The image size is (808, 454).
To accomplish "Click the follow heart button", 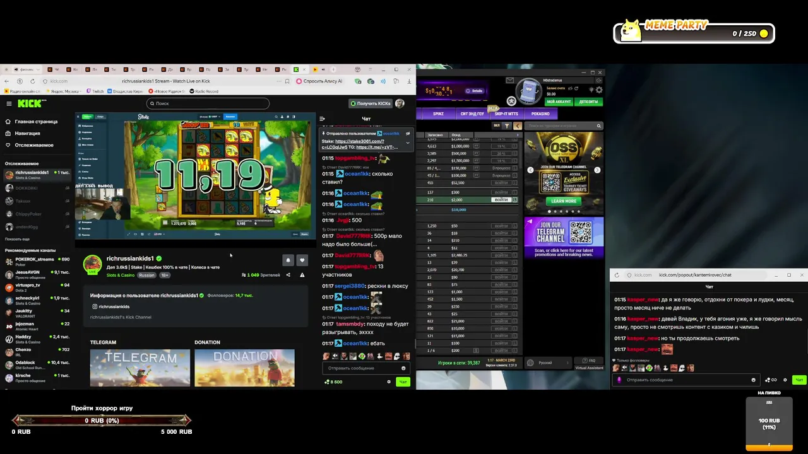I will (302, 260).
